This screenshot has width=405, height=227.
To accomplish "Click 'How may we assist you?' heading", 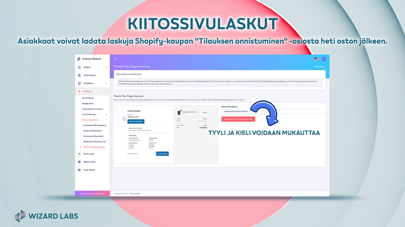I will 129,74.
